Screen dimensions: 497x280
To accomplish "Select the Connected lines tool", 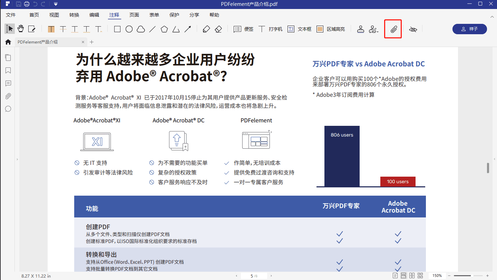I will tap(176, 29).
